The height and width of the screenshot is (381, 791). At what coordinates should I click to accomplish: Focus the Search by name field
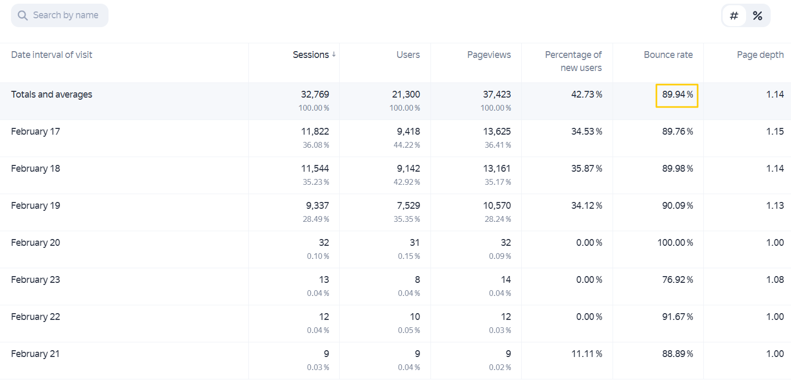(x=59, y=15)
